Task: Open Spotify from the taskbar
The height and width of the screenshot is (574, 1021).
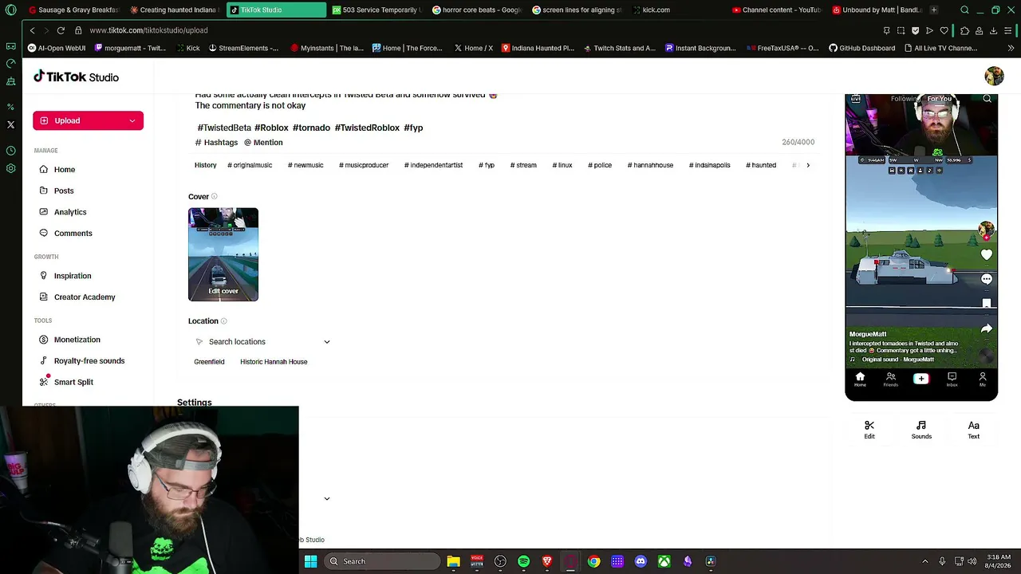Action: (x=523, y=561)
